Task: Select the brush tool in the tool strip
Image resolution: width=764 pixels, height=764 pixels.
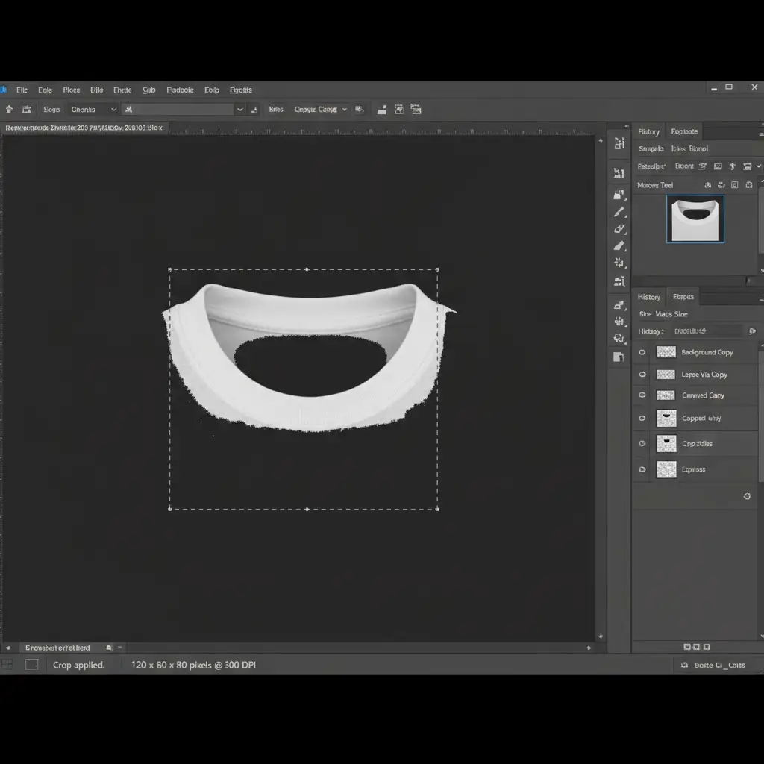Action: pos(619,213)
